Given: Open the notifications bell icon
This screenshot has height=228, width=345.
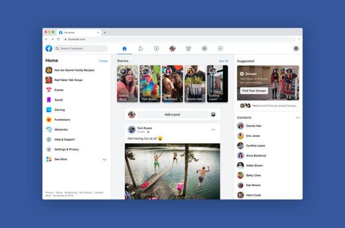Looking at the screenshot, I should click(141, 49).
